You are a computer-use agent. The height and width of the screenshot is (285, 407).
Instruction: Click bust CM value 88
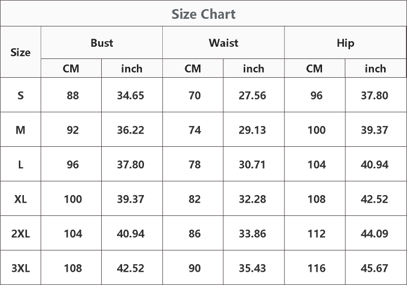point(73,96)
